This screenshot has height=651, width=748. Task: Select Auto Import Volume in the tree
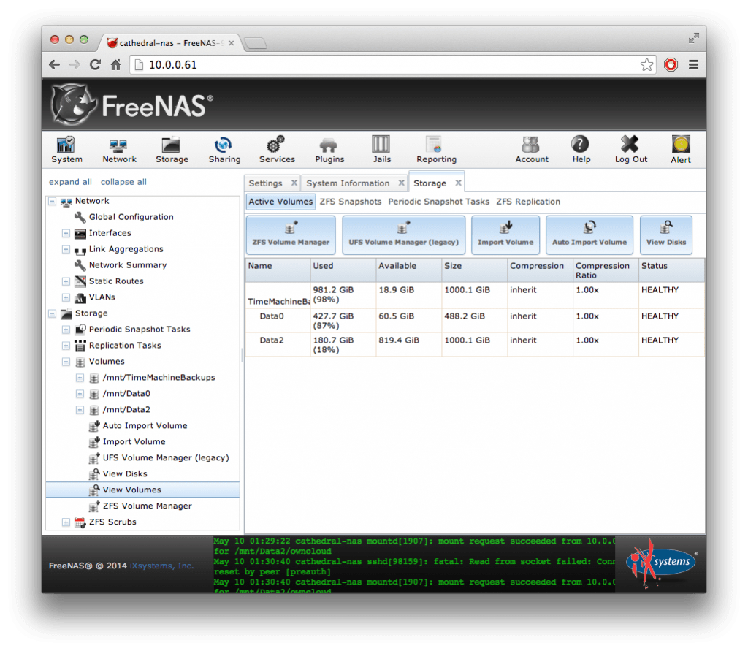click(145, 425)
